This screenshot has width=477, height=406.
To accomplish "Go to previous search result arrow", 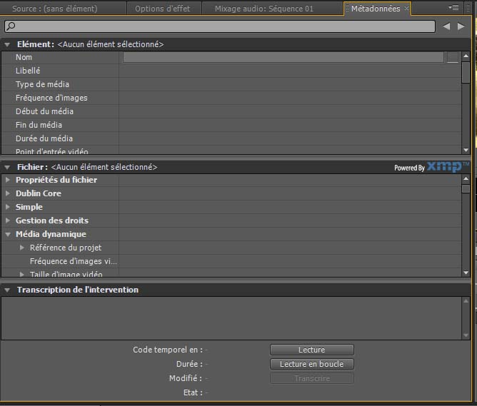I will (446, 26).
